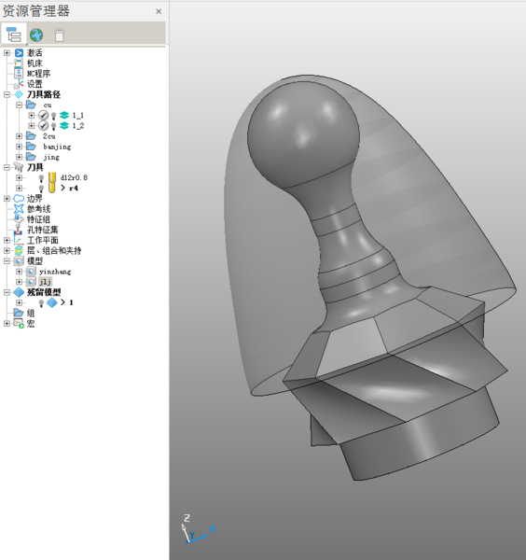Expand toolpath 1_2
The width and height of the screenshot is (526, 560).
(32, 126)
